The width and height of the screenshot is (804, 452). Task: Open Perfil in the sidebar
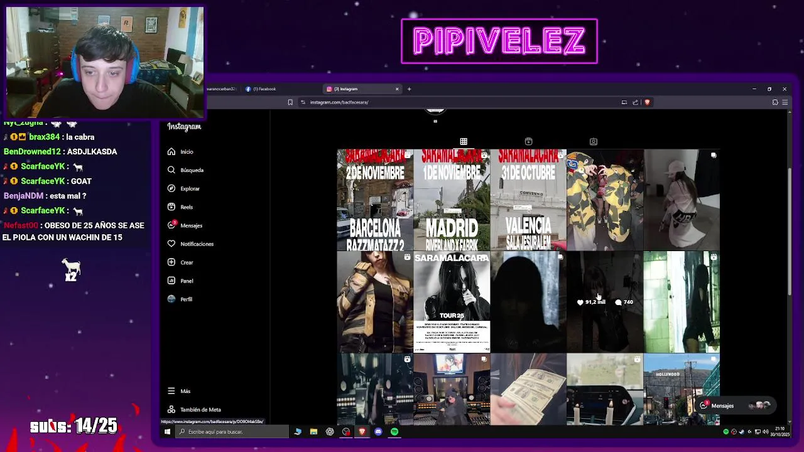180,299
